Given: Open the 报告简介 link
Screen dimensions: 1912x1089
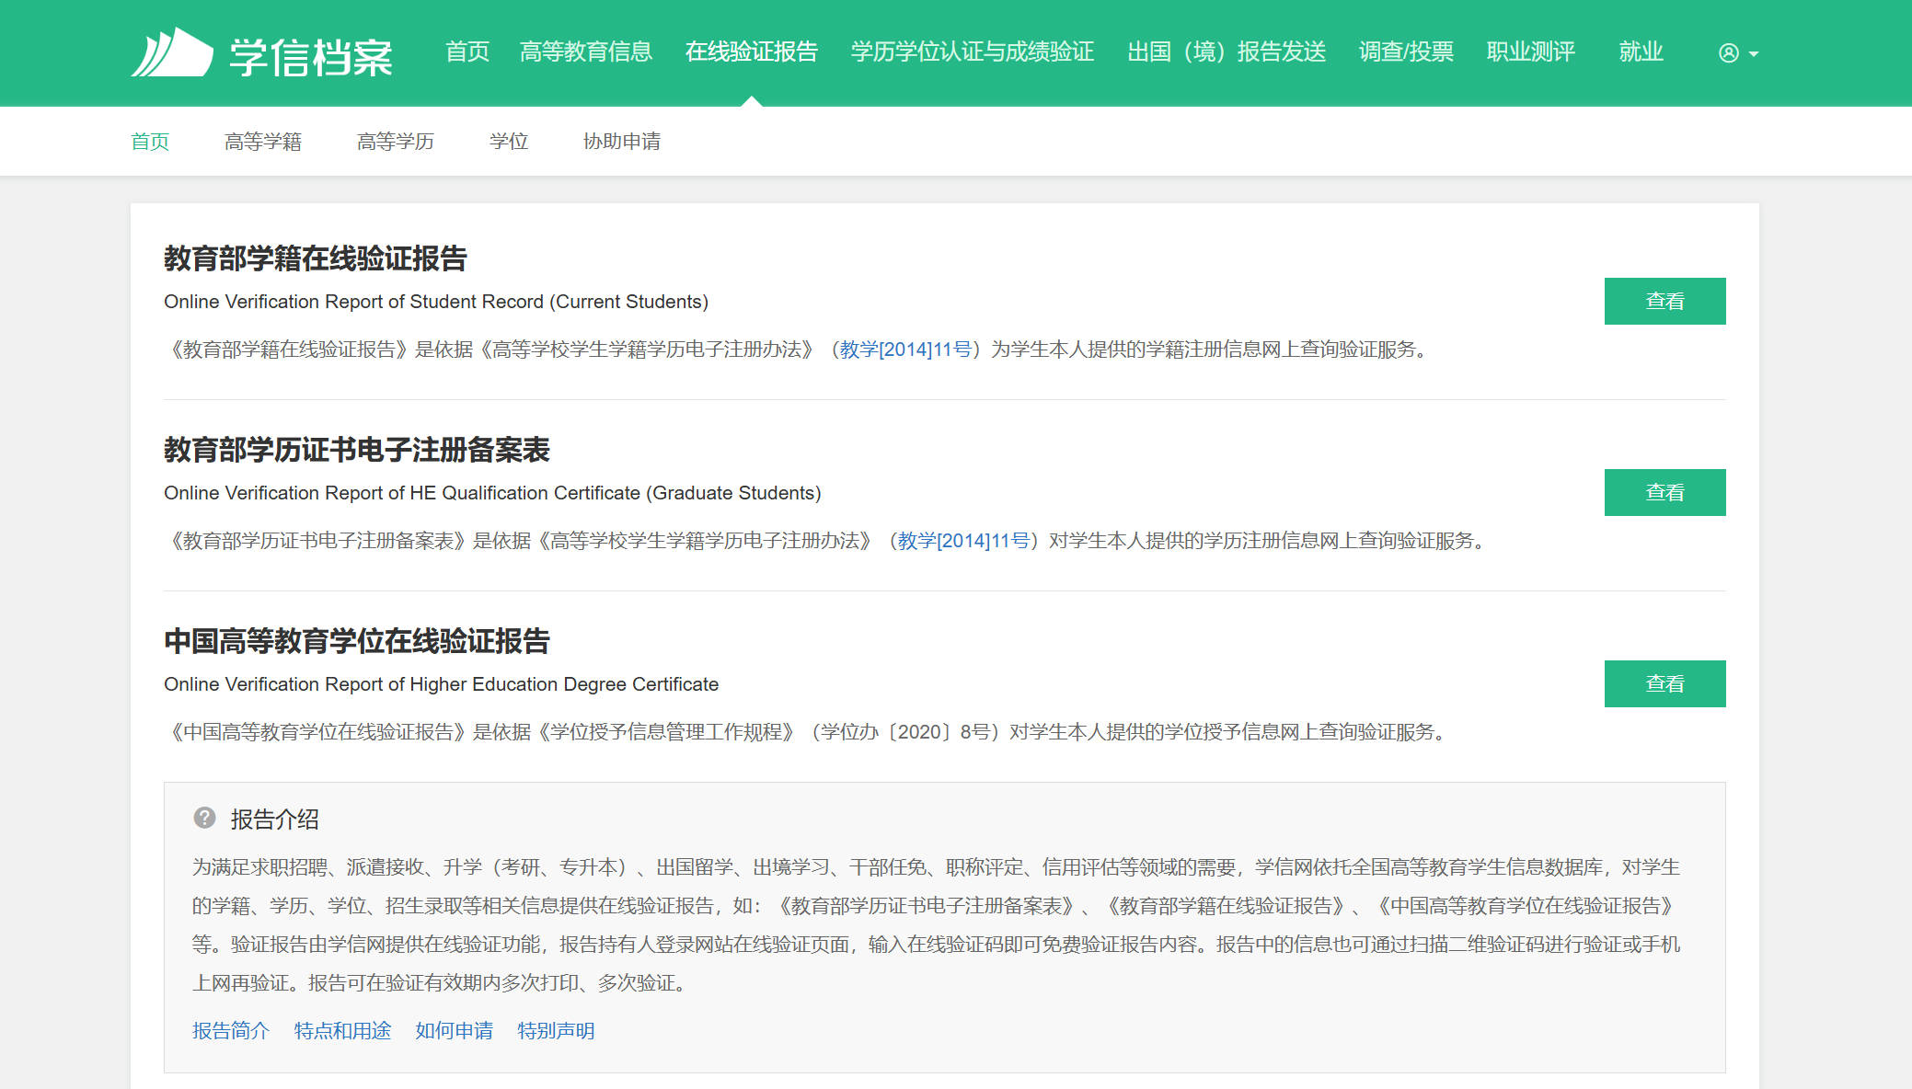Looking at the screenshot, I should click(230, 1031).
